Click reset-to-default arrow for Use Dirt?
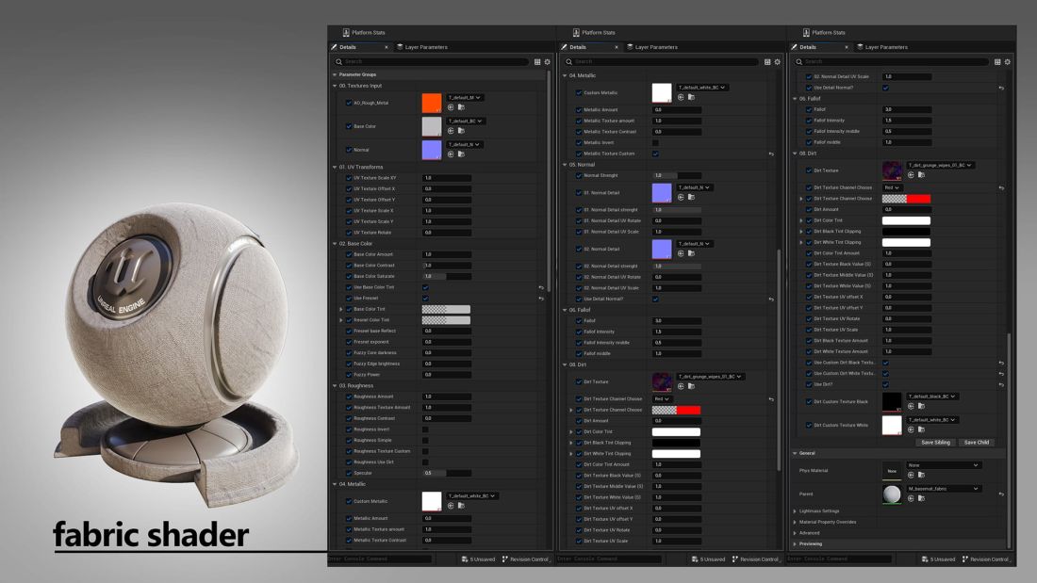Screen dimensions: 1037x583 coord(1001,384)
